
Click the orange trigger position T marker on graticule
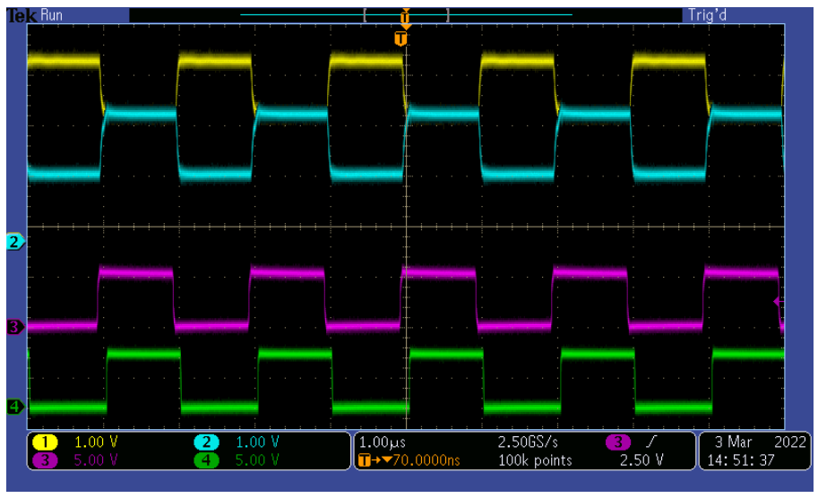pos(400,39)
